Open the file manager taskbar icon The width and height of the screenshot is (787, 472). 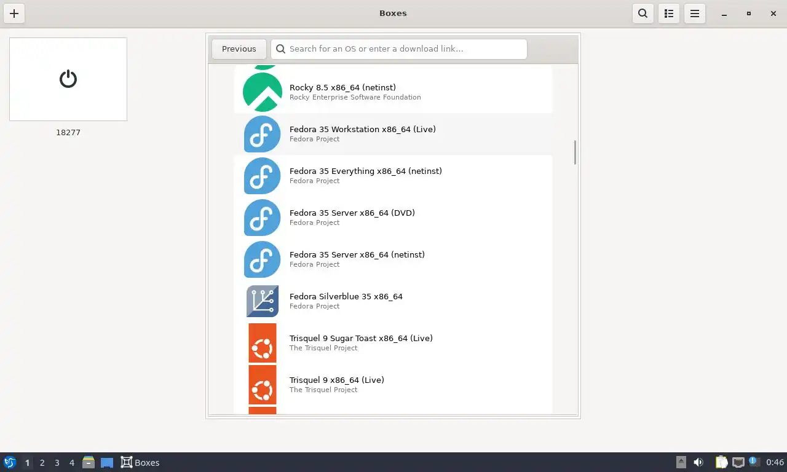tap(89, 462)
